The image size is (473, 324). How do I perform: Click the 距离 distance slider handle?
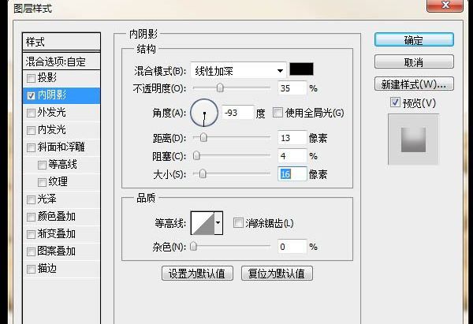203,138
